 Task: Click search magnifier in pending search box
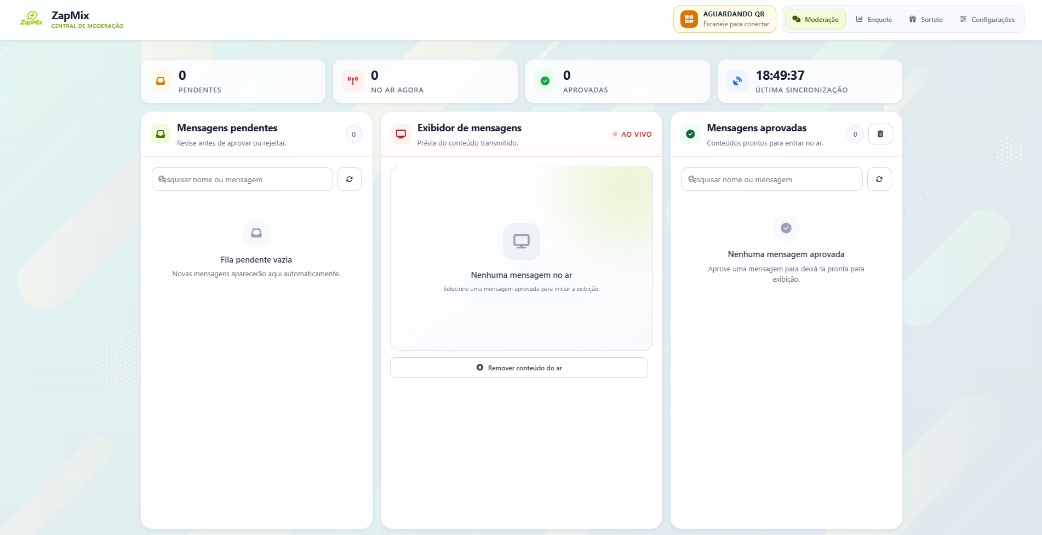point(162,179)
